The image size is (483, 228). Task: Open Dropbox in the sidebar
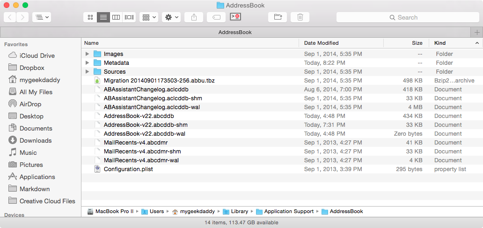(32, 68)
